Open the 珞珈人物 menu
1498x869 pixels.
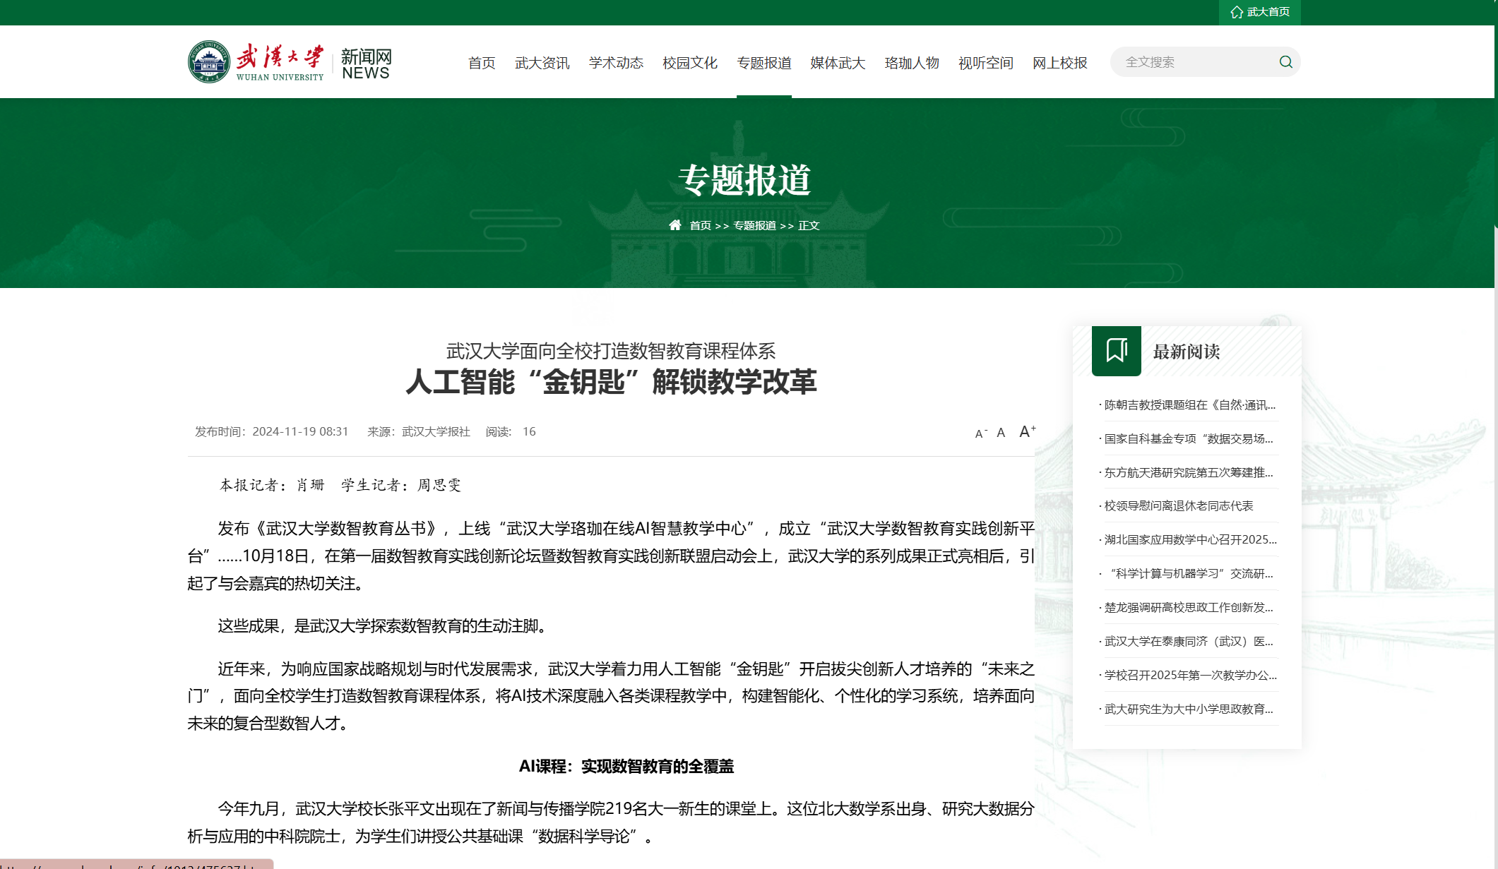(x=912, y=63)
